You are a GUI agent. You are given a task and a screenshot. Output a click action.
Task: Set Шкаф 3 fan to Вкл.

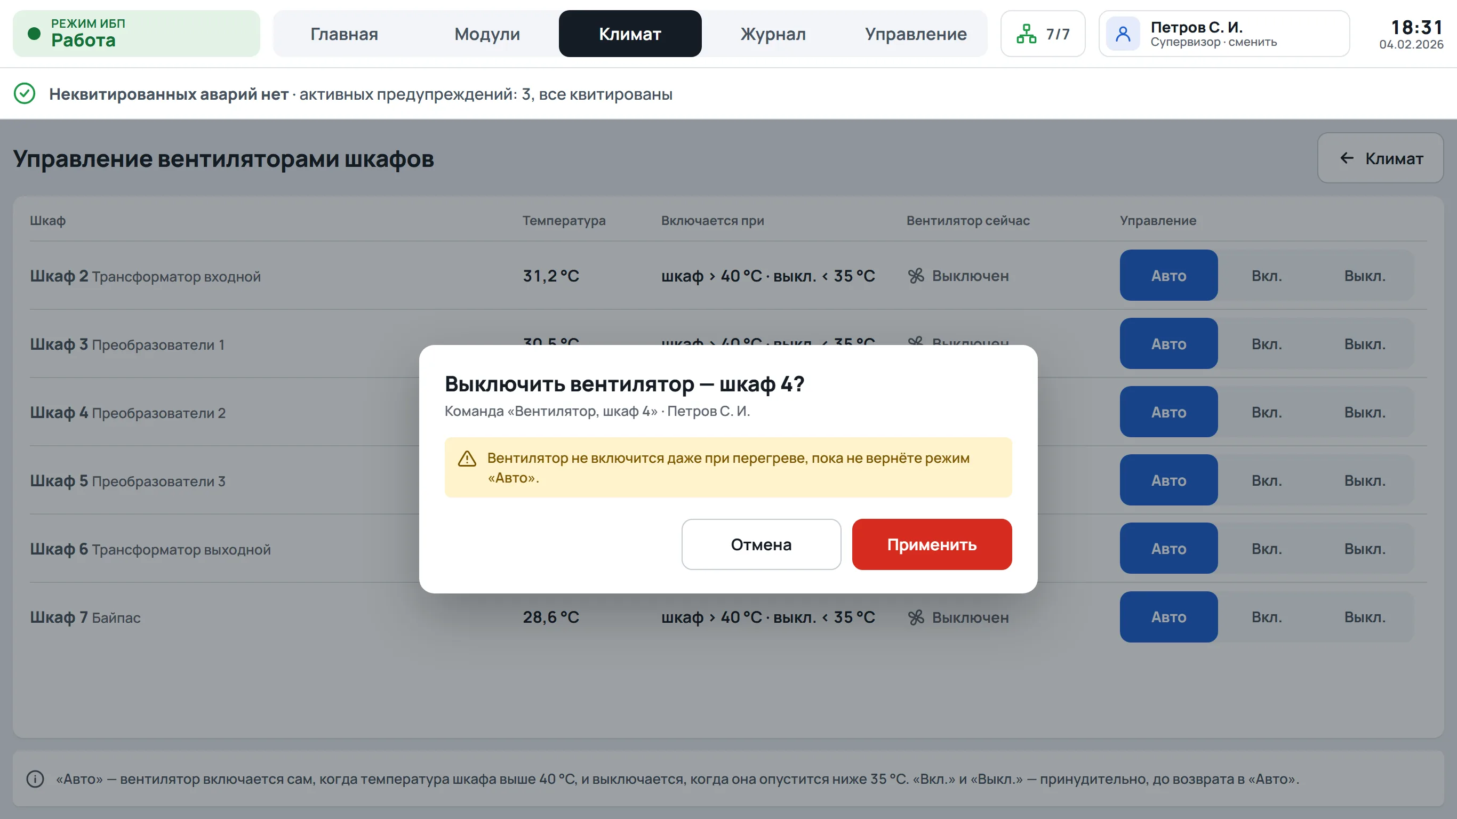pyautogui.click(x=1267, y=343)
